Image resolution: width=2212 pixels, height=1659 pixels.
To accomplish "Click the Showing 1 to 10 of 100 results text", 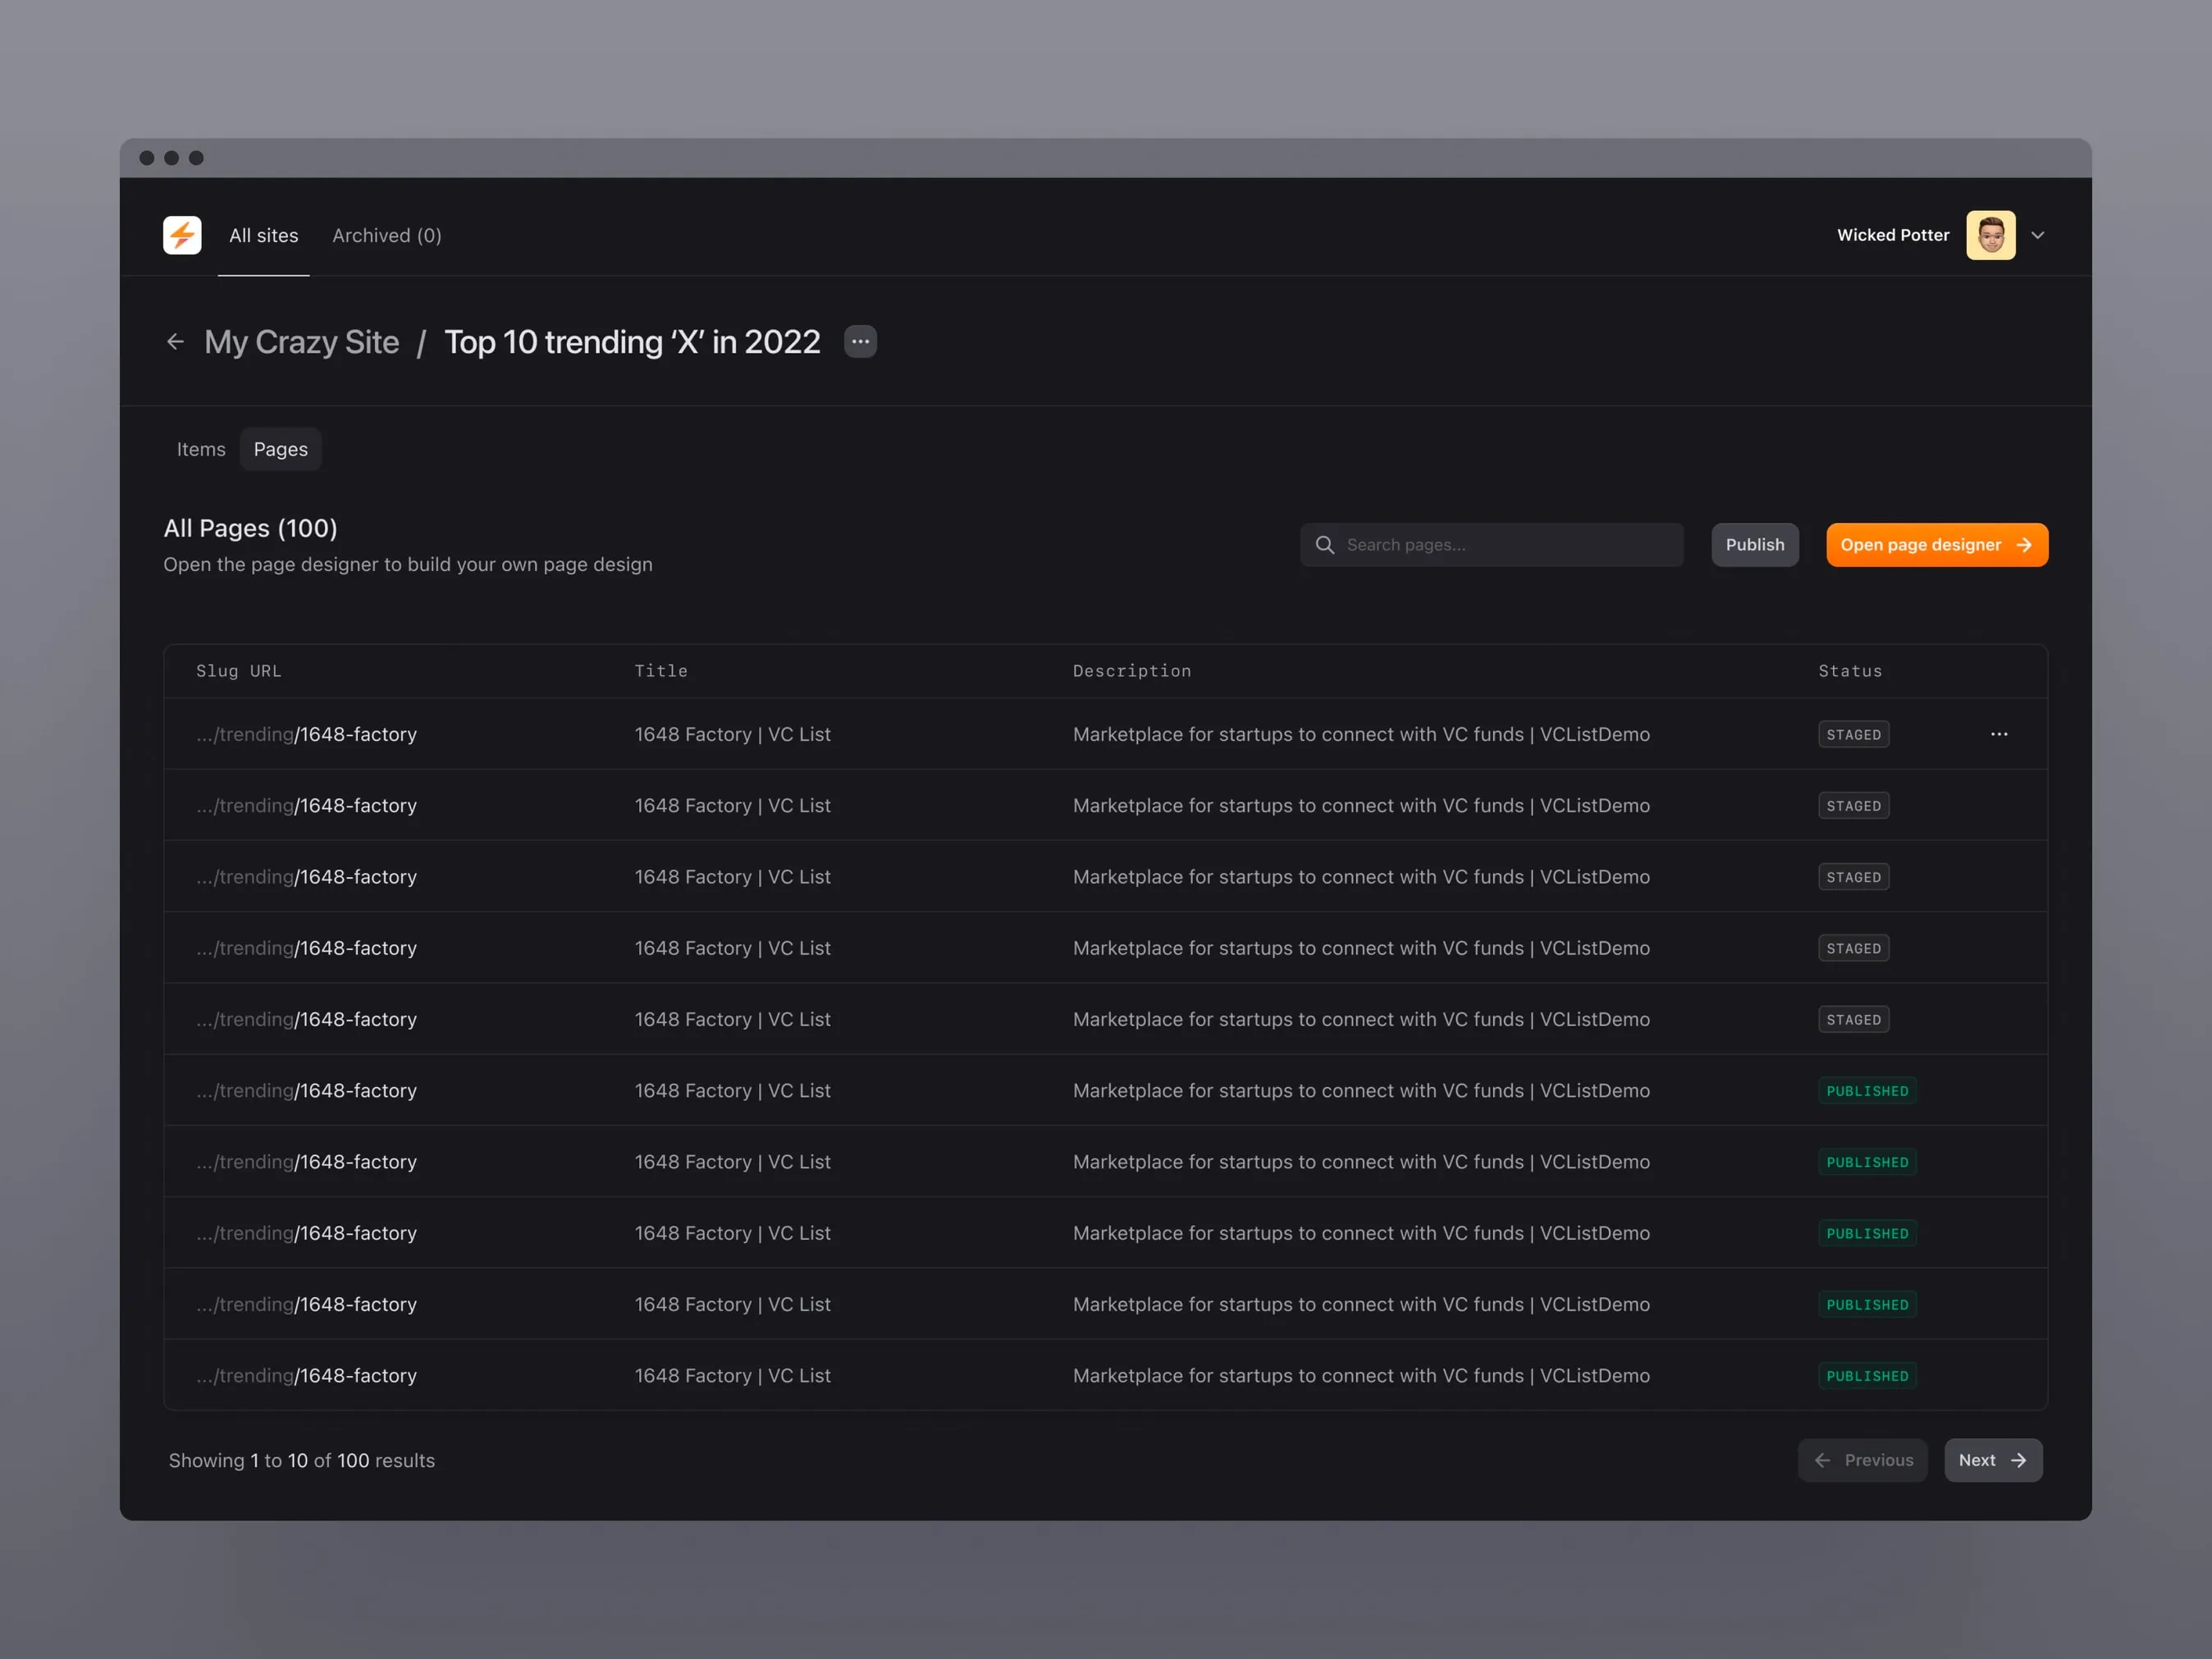I will (x=302, y=1460).
